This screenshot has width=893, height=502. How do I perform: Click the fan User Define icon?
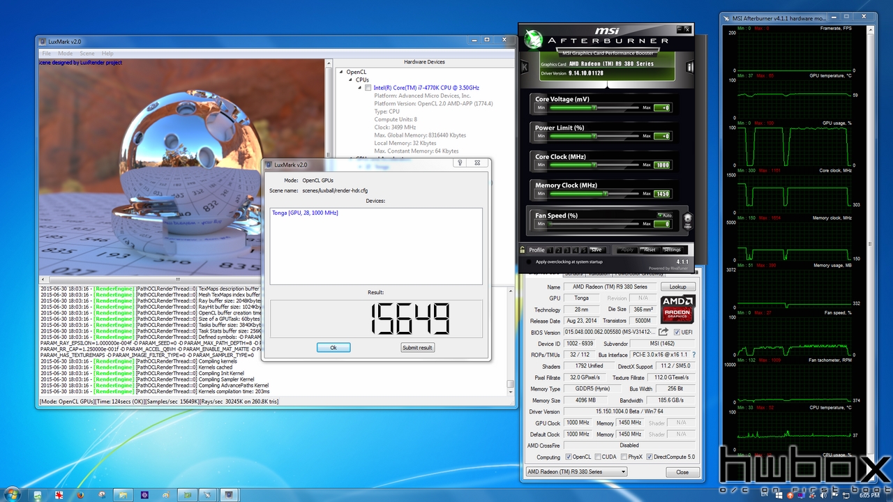[x=688, y=221]
